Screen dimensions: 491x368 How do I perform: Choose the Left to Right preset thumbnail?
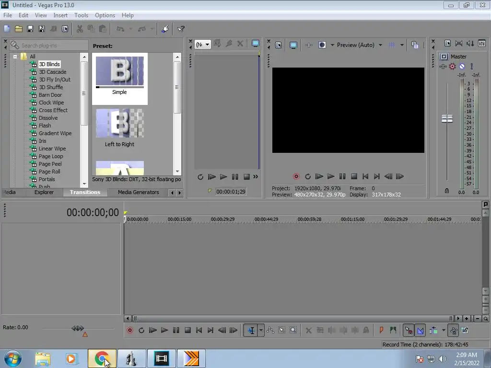click(x=119, y=123)
